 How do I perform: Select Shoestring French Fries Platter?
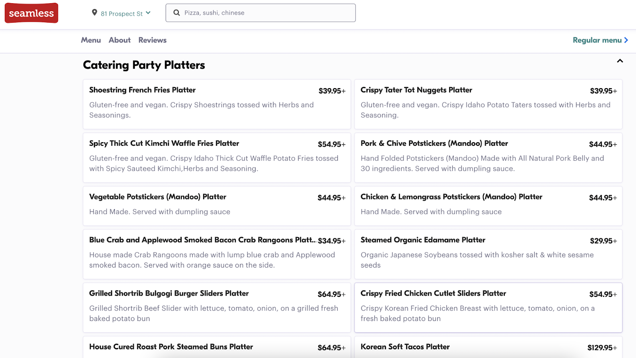(217, 104)
